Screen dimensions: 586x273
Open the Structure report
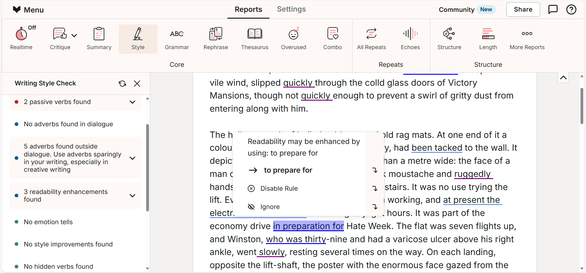click(449, 39)
